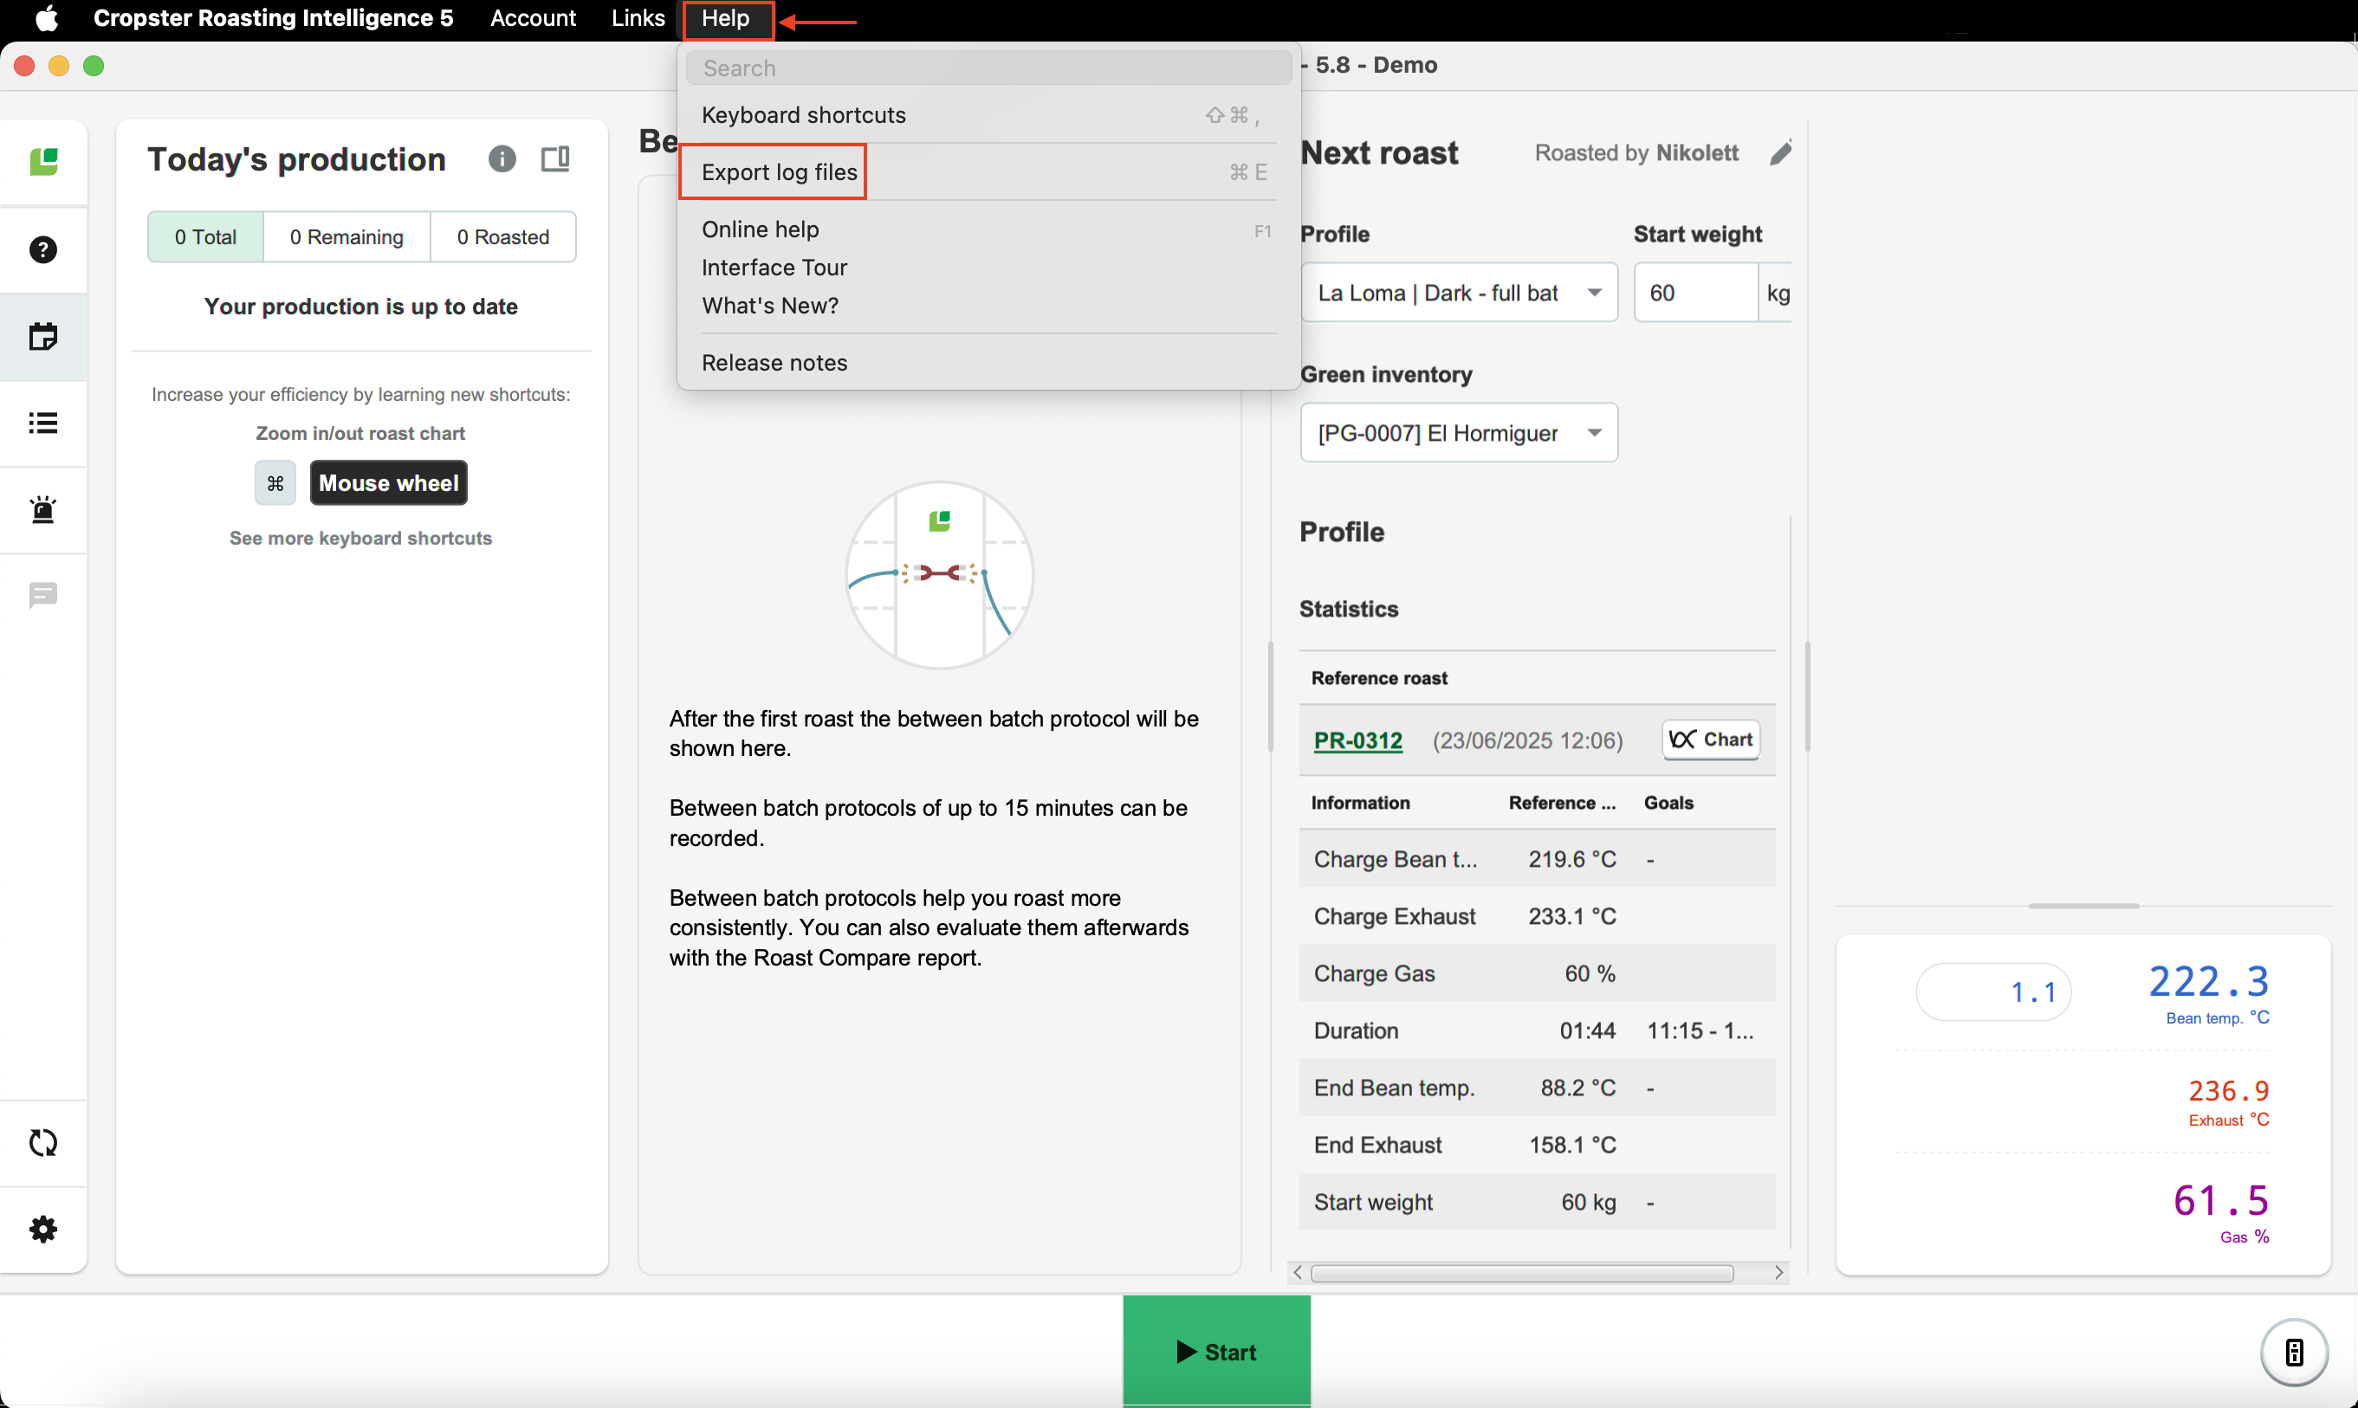This screenshot has height=1408, width=2358.
Task: Select the 0 Roasted filter
Action: (503, 236)
